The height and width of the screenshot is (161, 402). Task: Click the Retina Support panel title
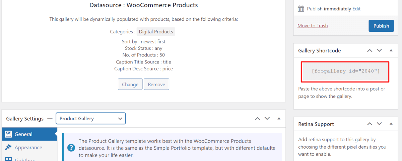pyautogui.click(x=316, y=124)
